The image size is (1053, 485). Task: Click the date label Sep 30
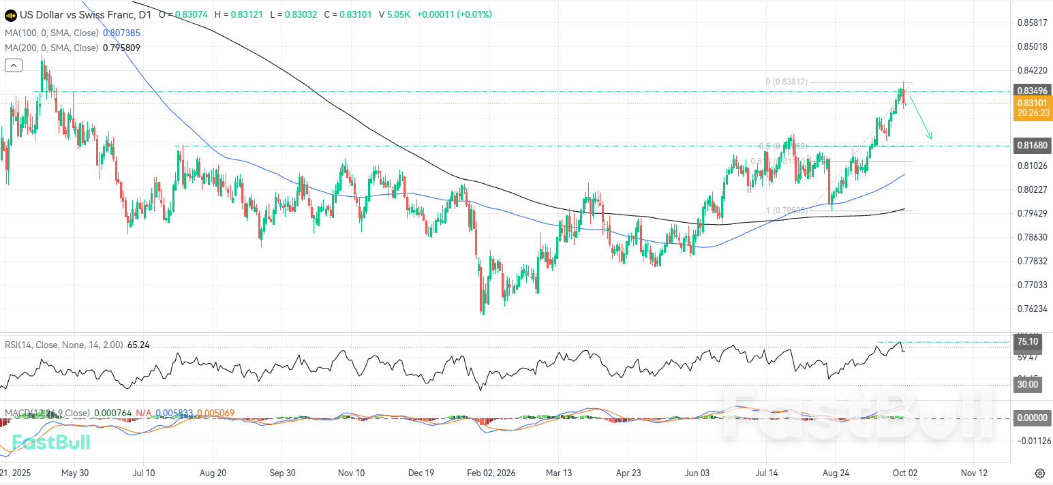(283, 472)
